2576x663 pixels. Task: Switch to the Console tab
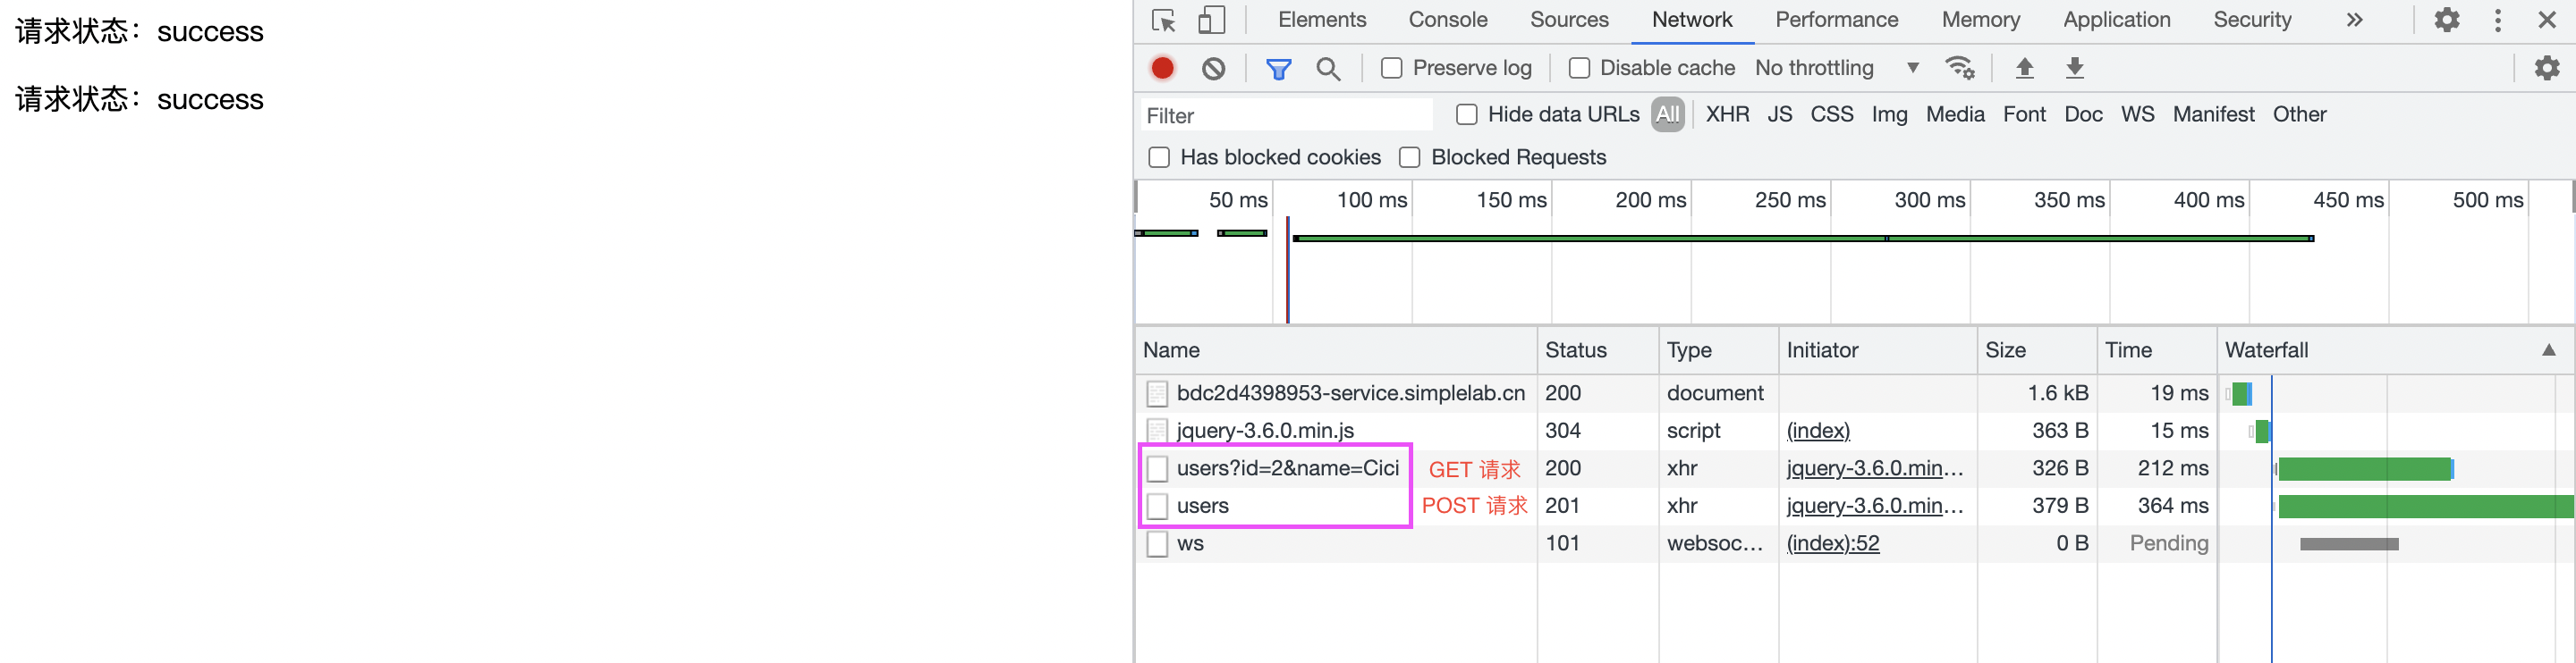coord(1447,20)
